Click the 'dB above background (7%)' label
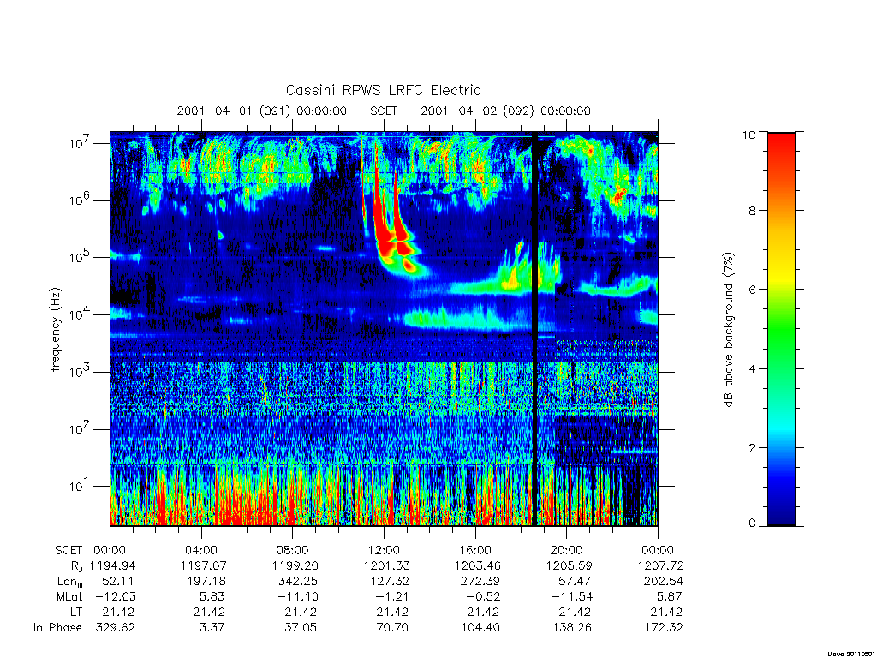 point(728,330)
